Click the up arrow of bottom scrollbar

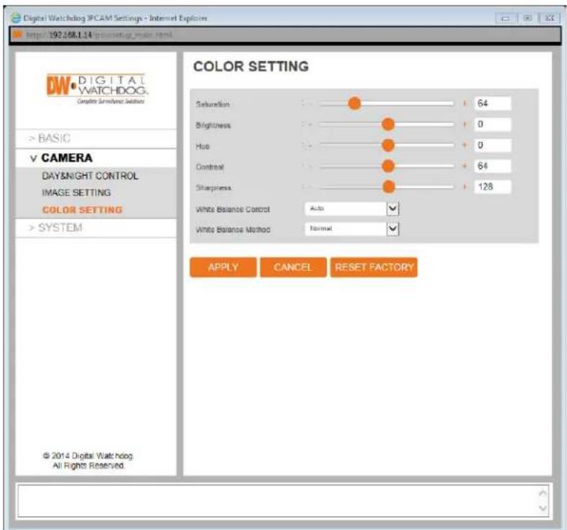(x=543, y=493)
